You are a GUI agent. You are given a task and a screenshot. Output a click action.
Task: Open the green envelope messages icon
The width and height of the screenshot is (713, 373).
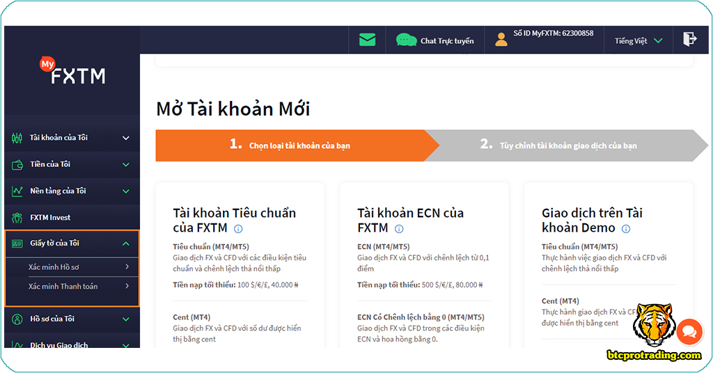[x=367, y=40]
